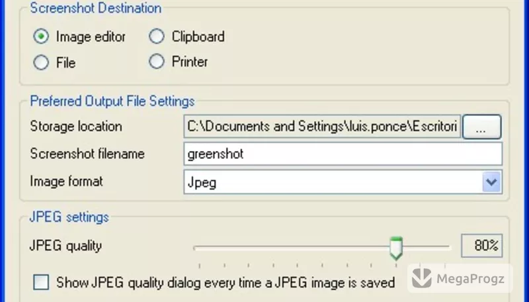Screen dimensions: 529x302
Task: Click the Jpeg image format combo box
Action: (x=343, y=182)
